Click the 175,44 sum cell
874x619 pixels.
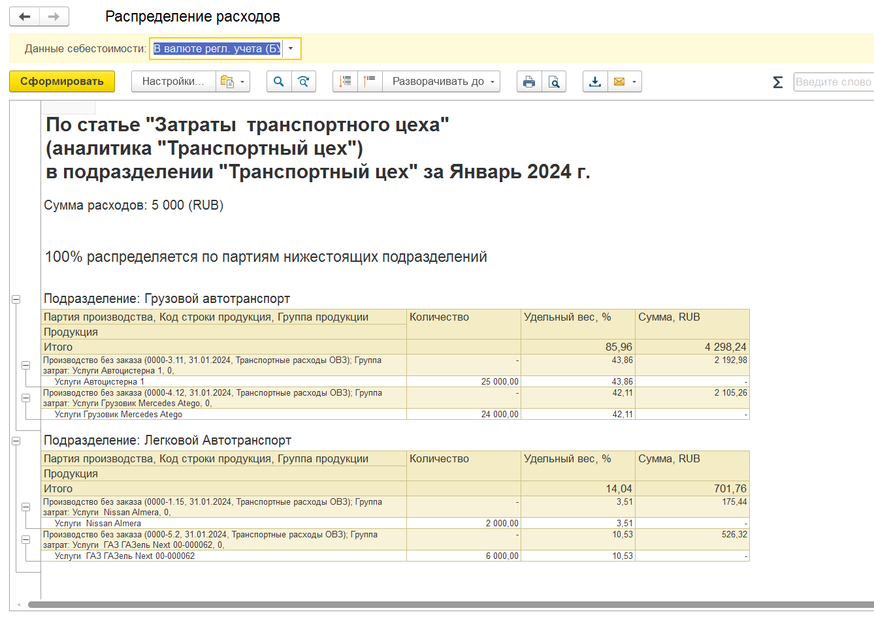click(x=692, y=507)
